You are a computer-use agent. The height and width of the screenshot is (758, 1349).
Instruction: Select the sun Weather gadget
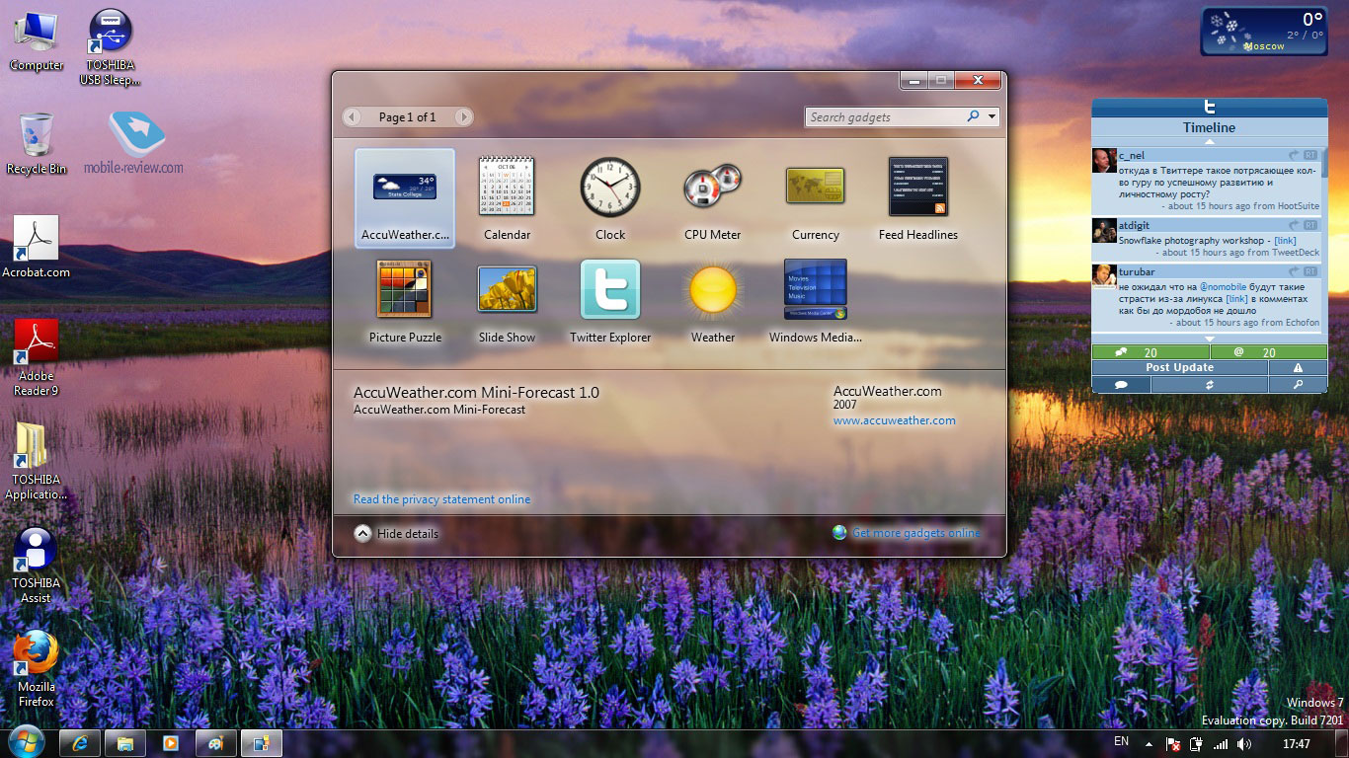713,301
